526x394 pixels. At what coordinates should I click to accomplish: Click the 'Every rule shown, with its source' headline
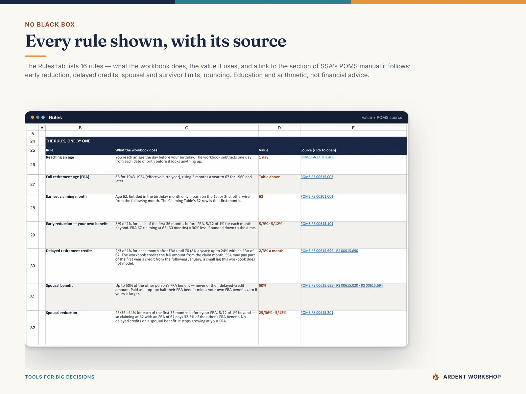coord(156,41)
